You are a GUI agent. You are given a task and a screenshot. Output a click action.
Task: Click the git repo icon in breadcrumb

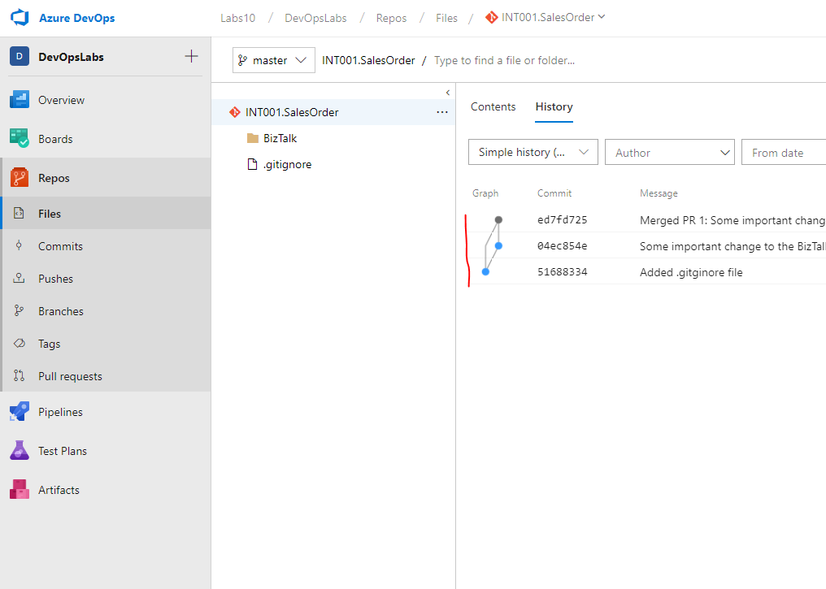[492, 17]
